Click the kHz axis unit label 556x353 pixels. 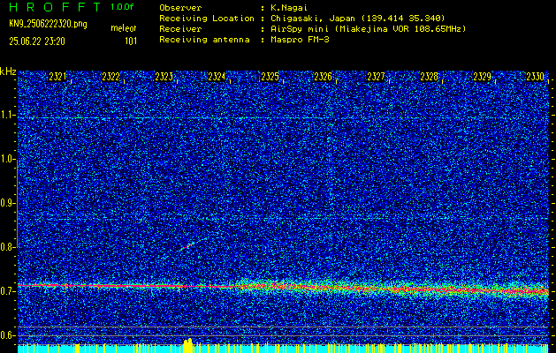point(8,71)
